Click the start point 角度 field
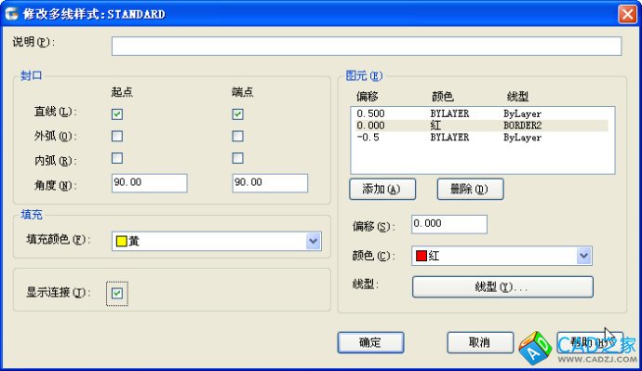 point(150,183)
